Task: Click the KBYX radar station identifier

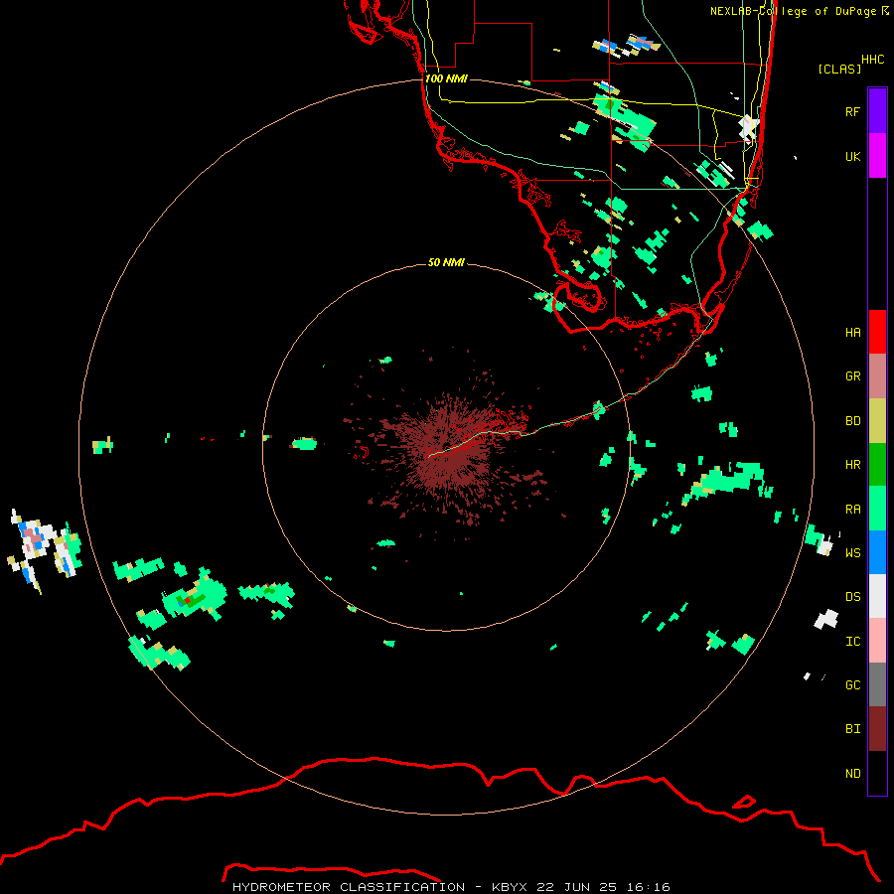Action: [x=510, y=887]
